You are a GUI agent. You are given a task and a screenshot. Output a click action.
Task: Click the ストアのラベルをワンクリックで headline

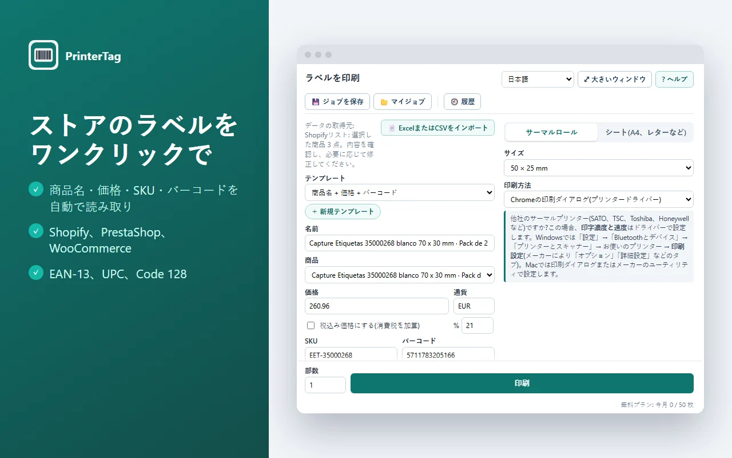134,139
